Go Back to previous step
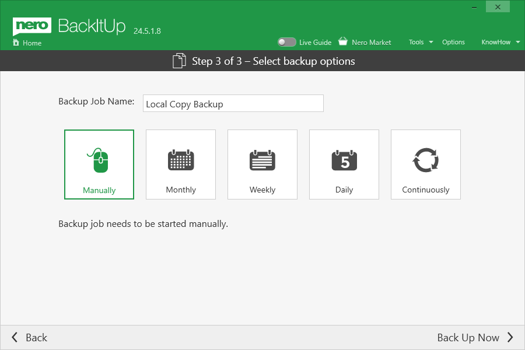525x350 pixels. (x=29, y=337)
